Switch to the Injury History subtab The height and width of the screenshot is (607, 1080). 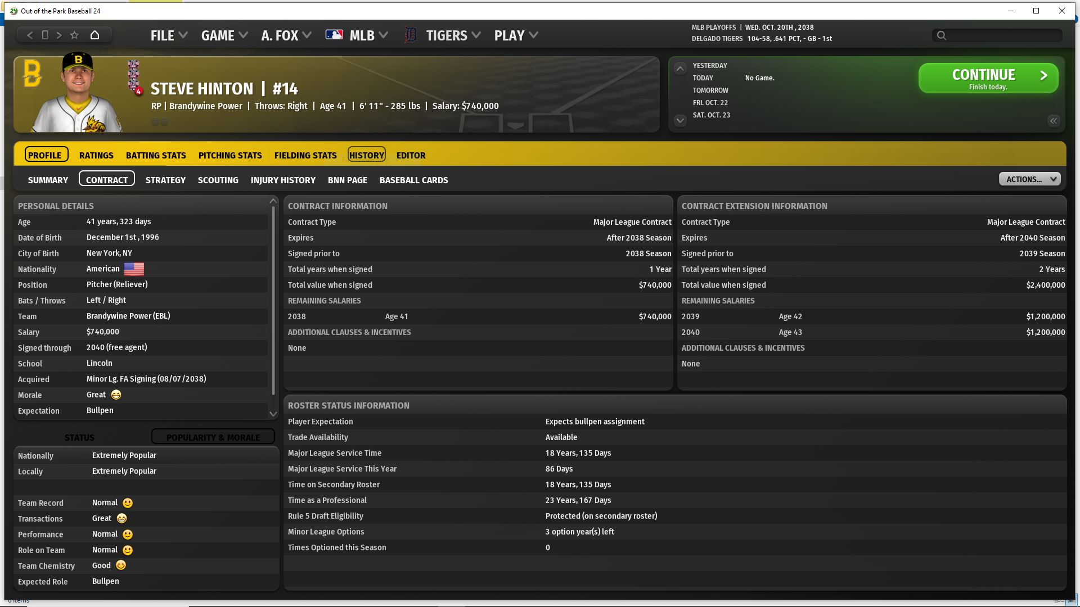click(282, 180)
